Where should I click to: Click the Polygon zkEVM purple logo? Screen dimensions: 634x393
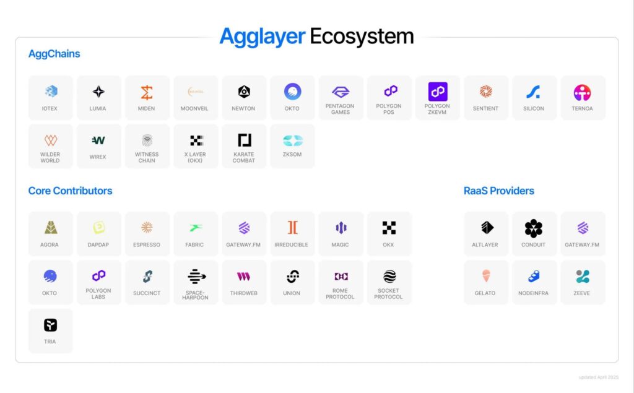pyautogui.click(x=438, y=92)
